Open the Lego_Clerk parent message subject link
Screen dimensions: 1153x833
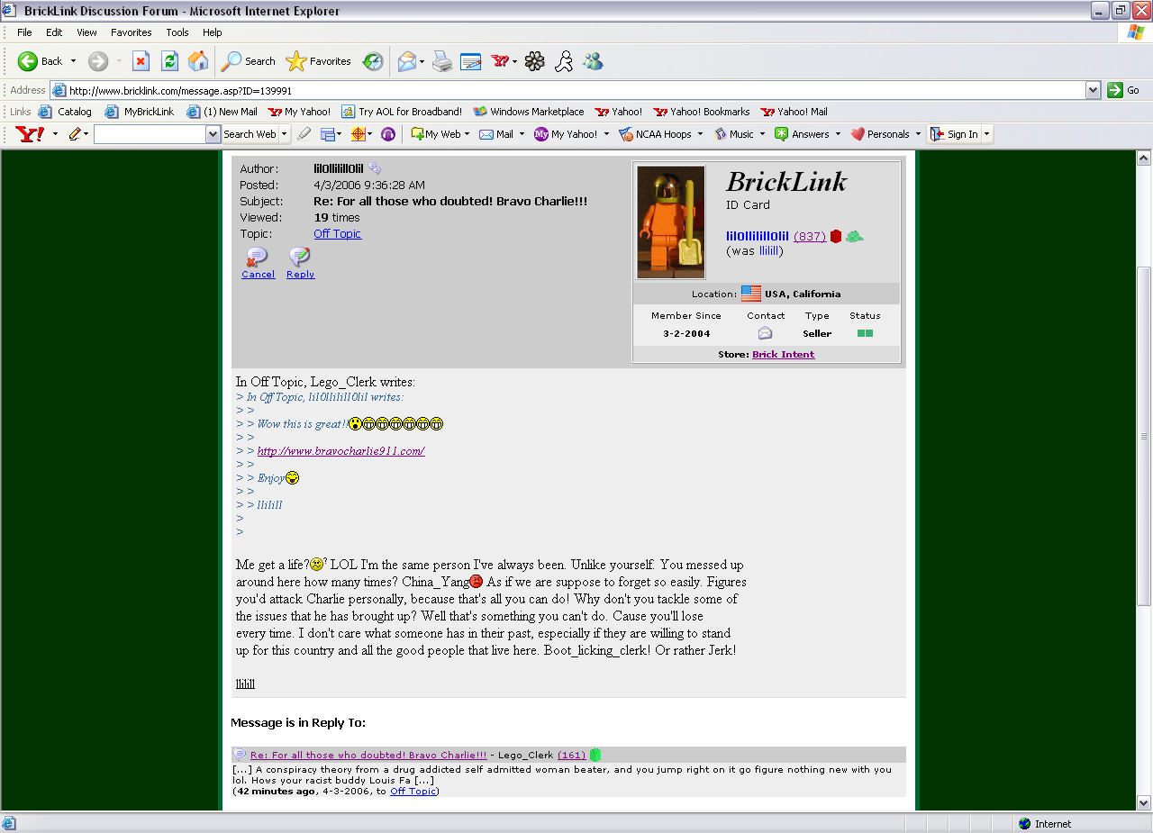click(x=368, y=755)
